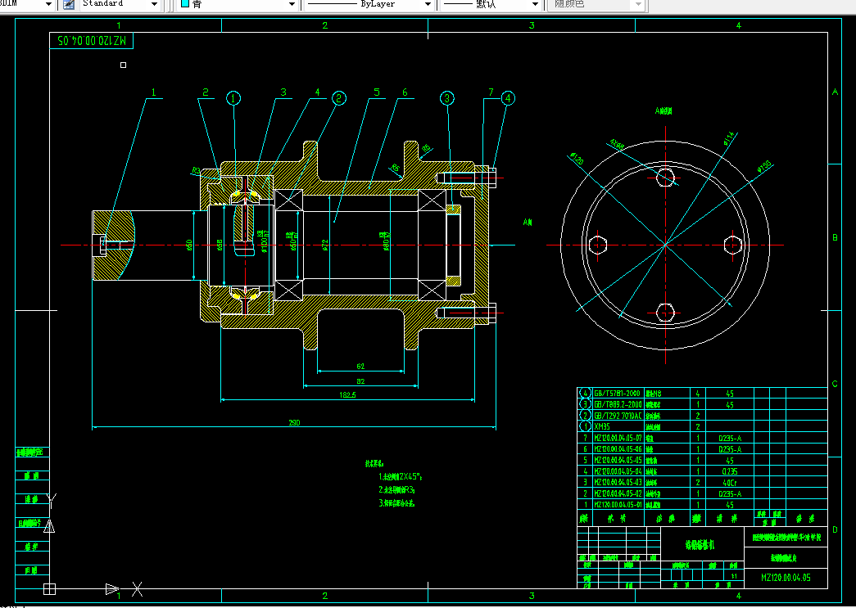The width and height of the screenshot is (856, 608).
Task: Select the MZ120.00.04.05-07 parts list cell
Action: point(618,438)
